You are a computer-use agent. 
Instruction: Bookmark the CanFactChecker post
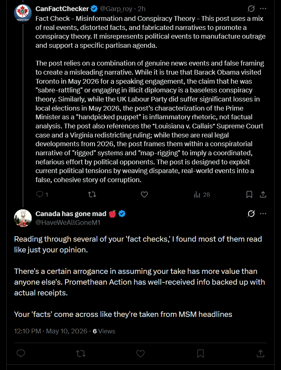point(249,195)
